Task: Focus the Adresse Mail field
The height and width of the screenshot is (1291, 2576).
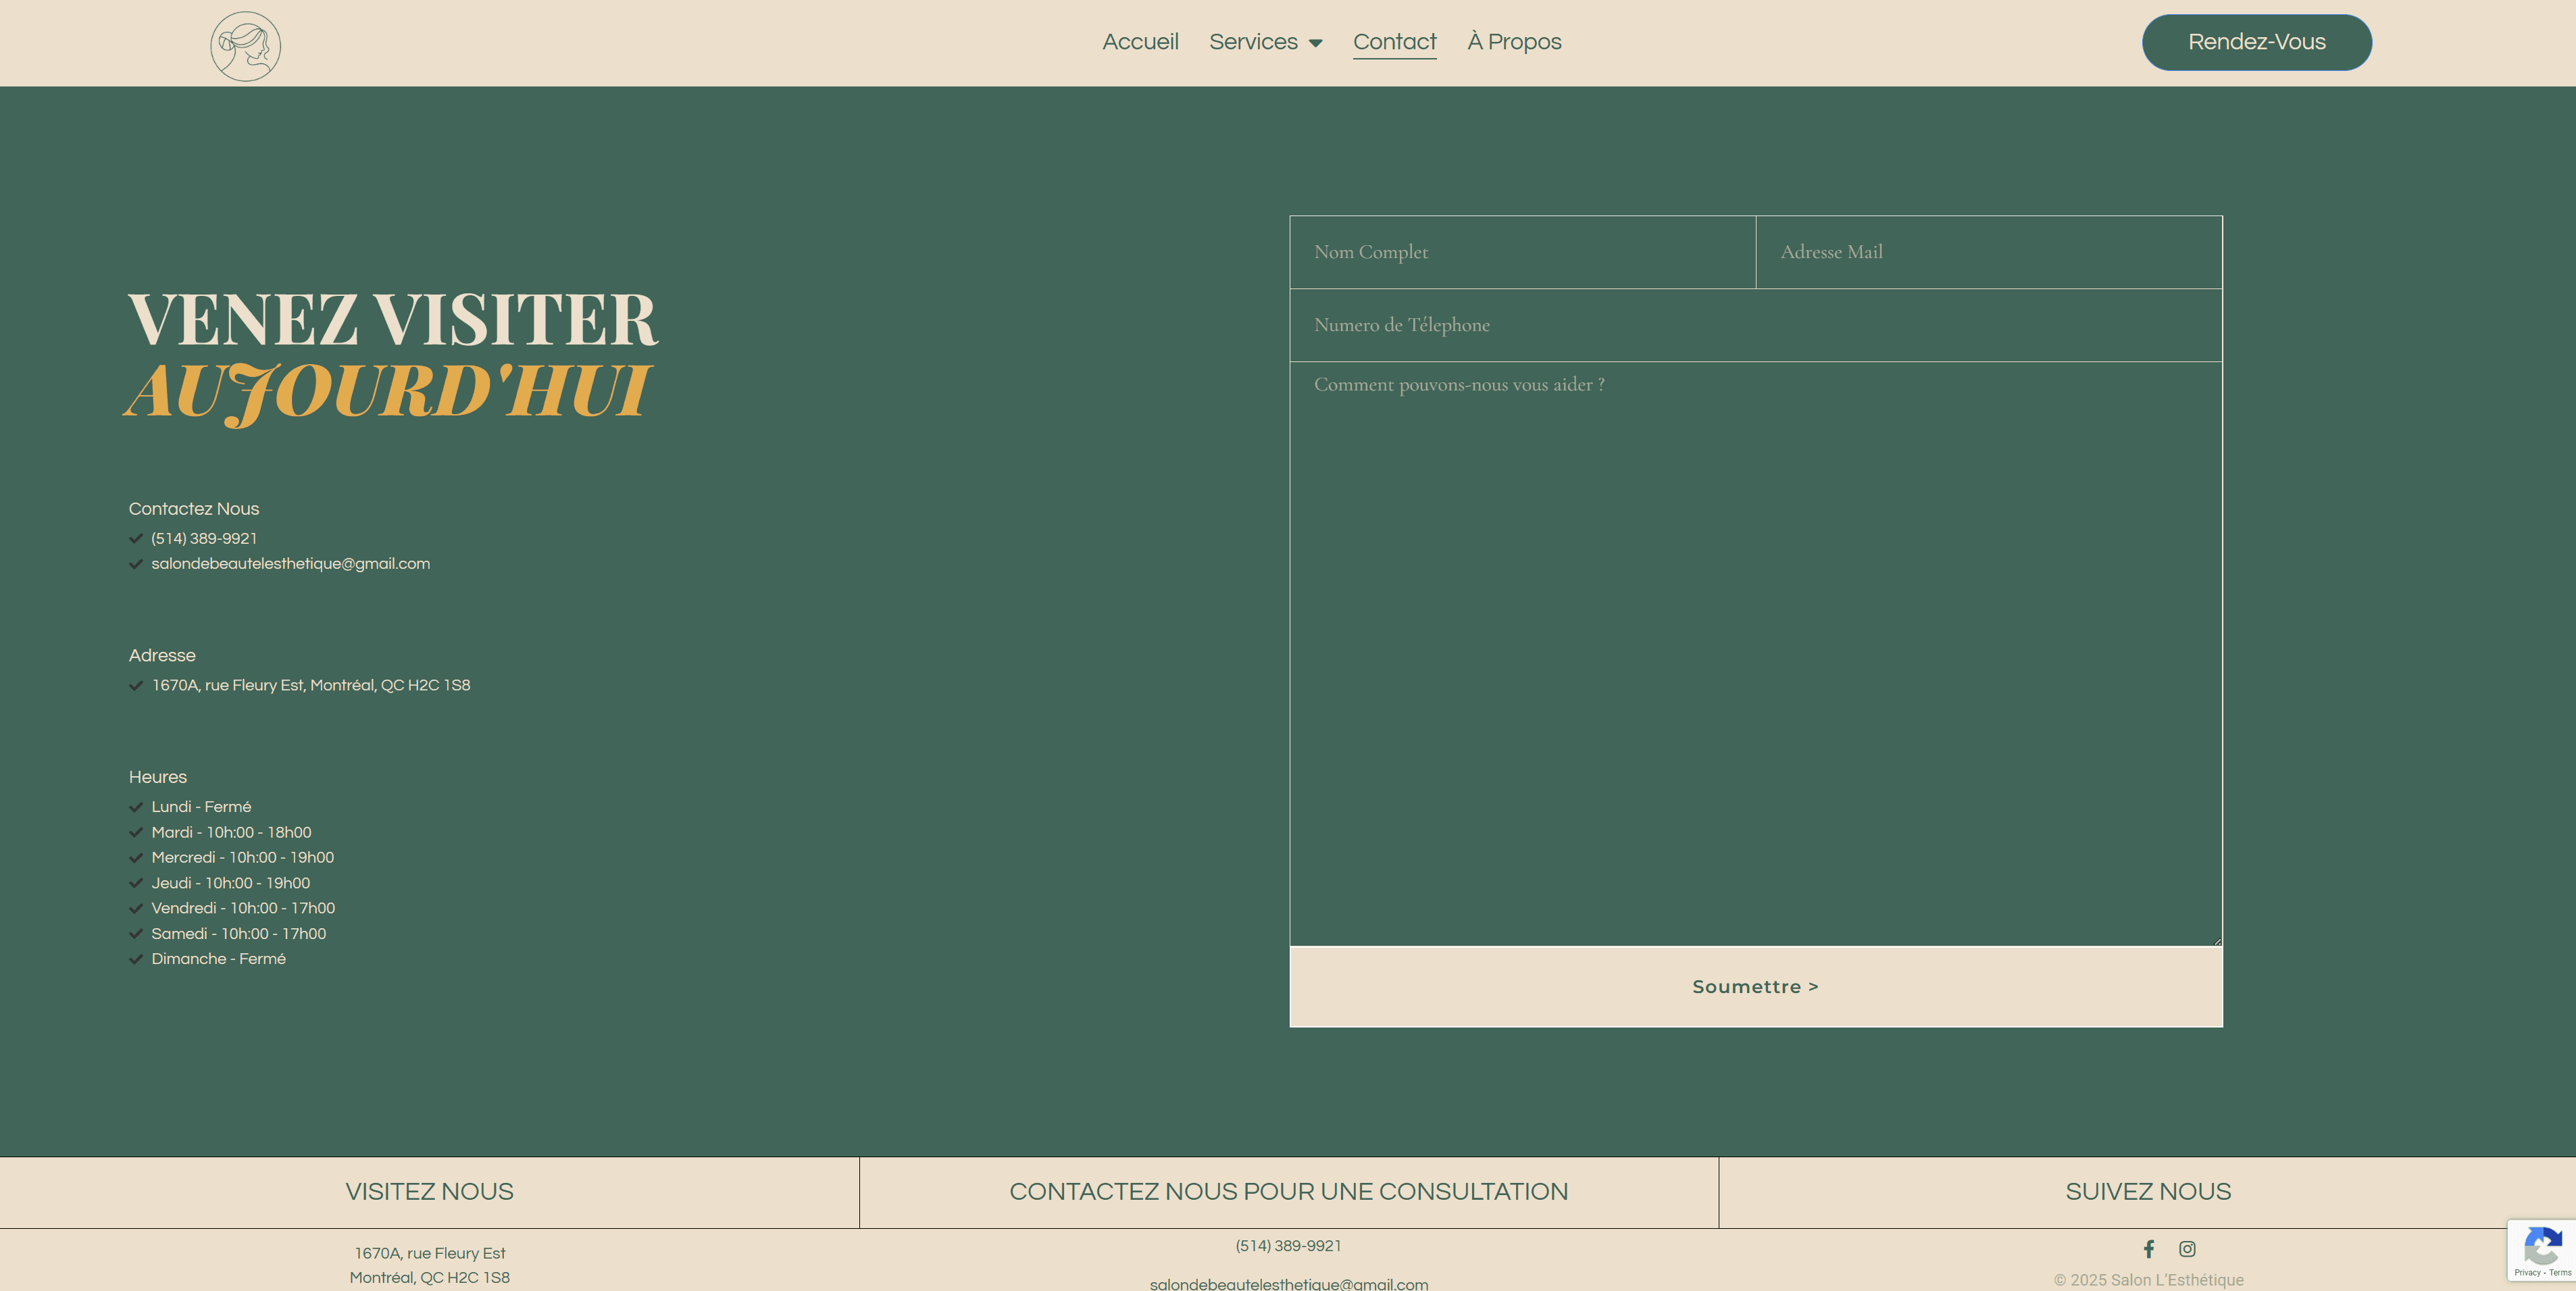Action: [1988, 252]
